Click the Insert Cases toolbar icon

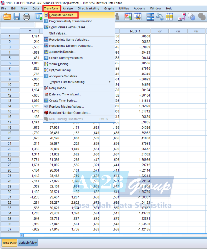pyautogui.click(x=128, y=17)
